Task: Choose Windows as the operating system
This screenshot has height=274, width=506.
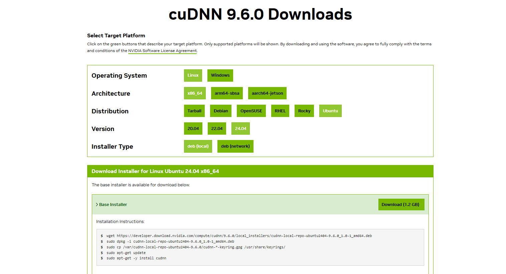Action: (x=220, y=75)
